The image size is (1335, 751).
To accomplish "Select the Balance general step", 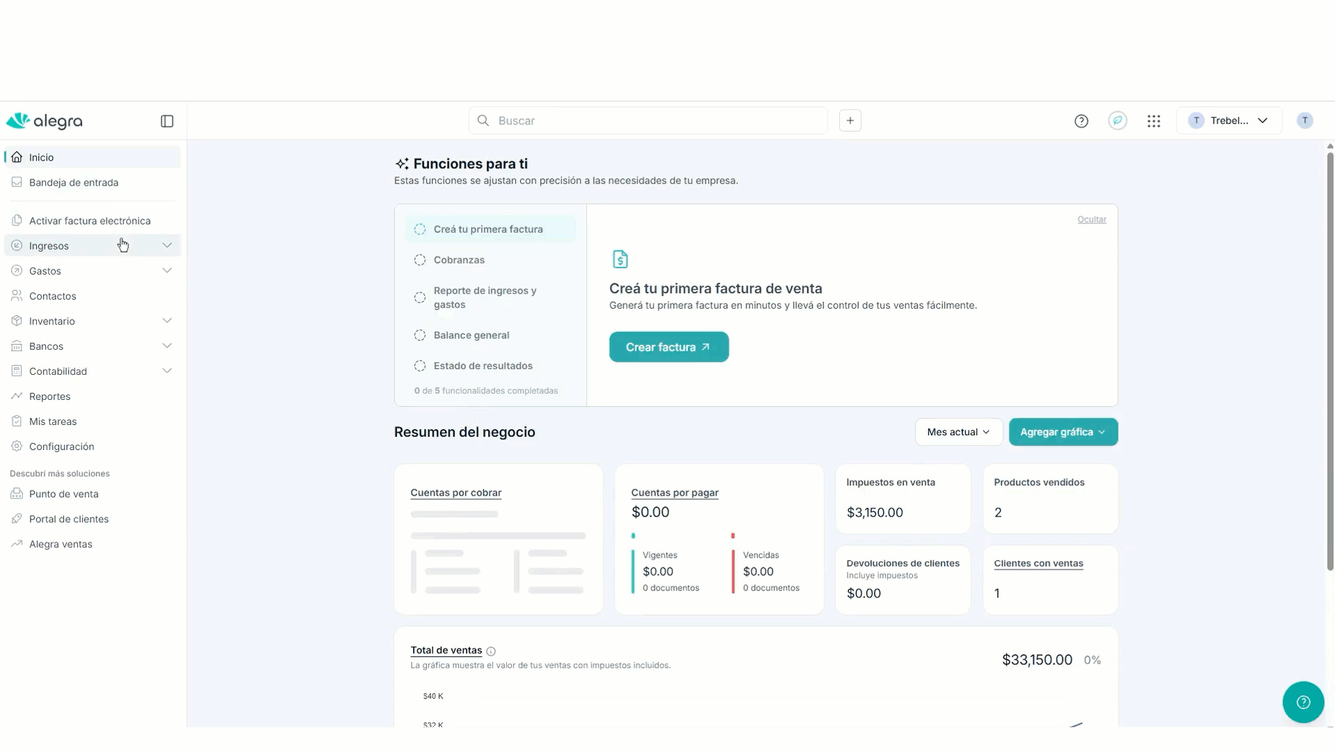I will 490,335.
